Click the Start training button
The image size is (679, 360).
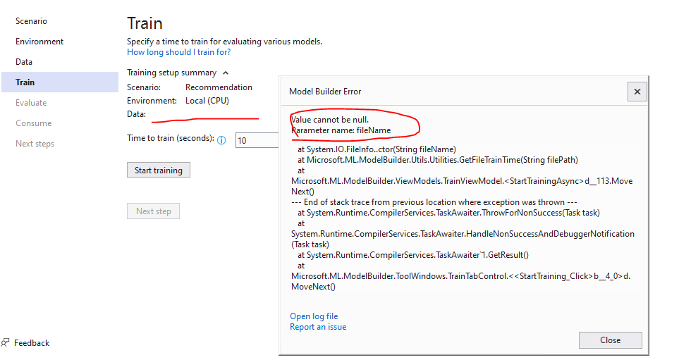point(159,170)
